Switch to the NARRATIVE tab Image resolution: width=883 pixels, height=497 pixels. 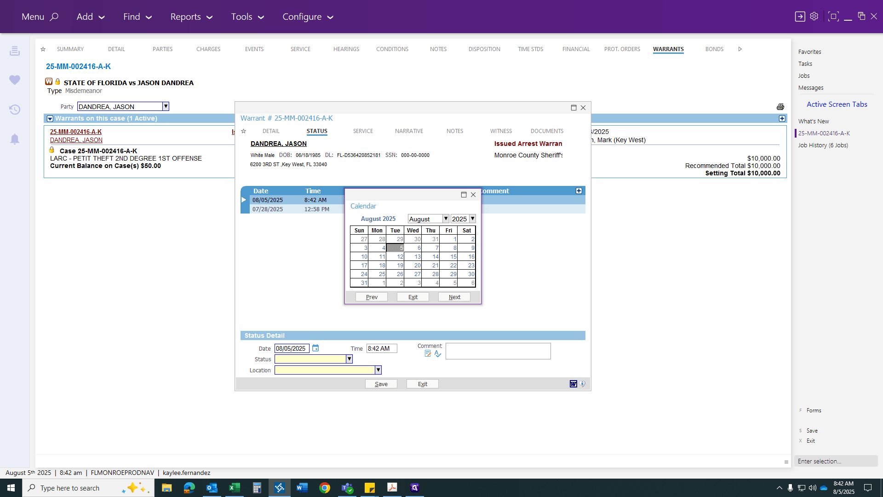(x=409, y=131)
